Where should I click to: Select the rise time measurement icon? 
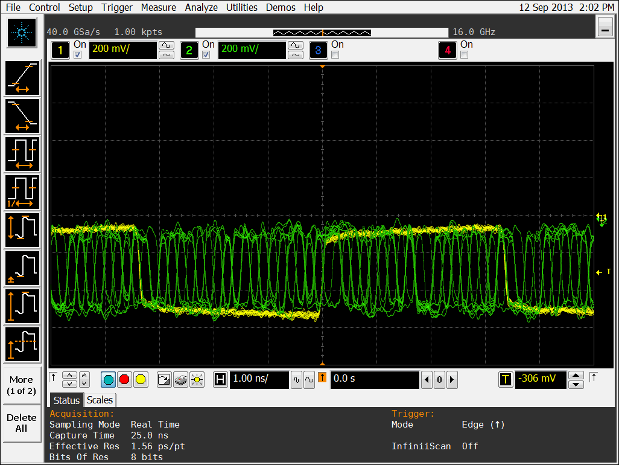[x=22, y=79]
